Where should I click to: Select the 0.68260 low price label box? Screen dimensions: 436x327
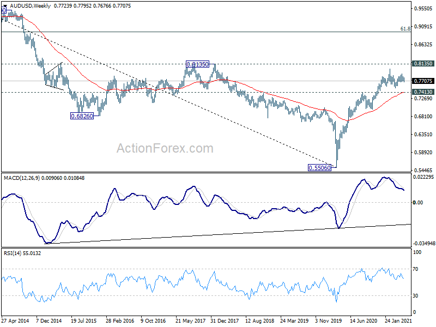tap(82, 116)
